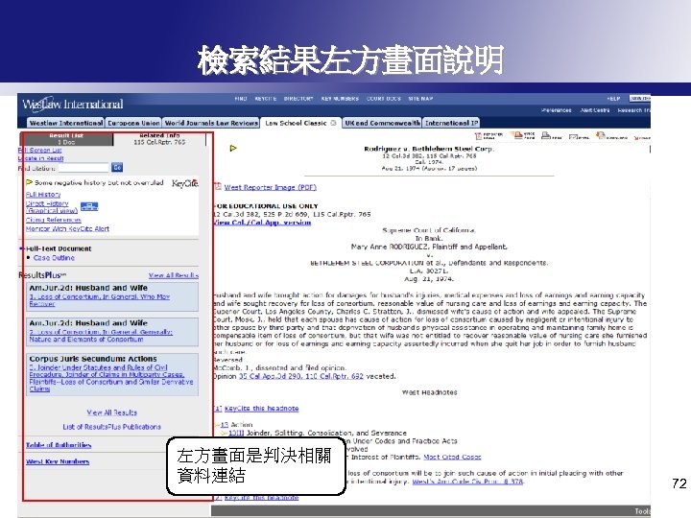Switch to the Related Info tab
Image resolution: width=691 pixels, height=518 pixels.
pyautogui.click(x=159, y=139)
